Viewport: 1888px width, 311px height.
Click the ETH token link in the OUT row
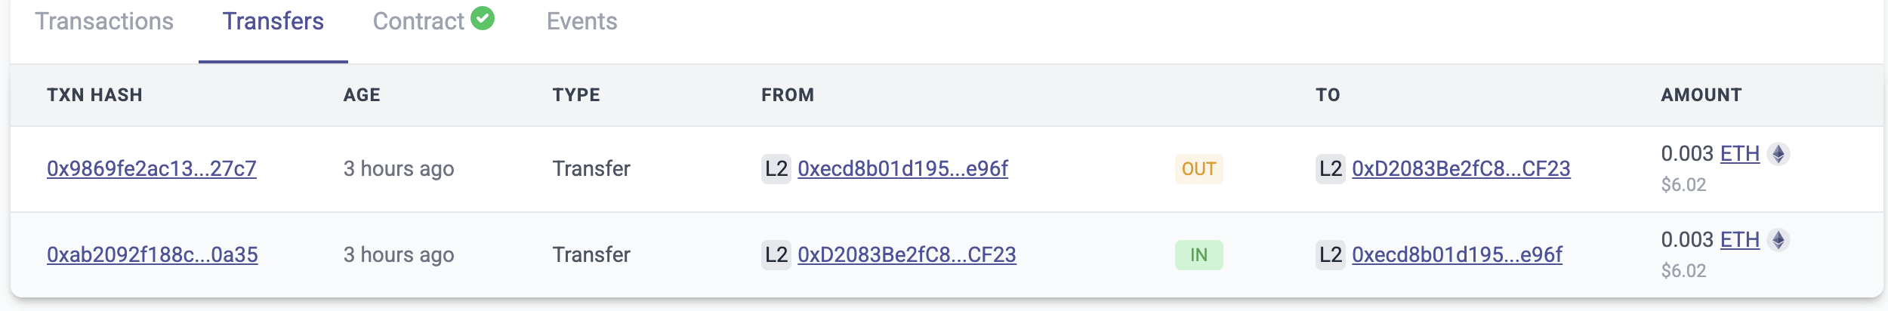click(x=1739, y=154)
